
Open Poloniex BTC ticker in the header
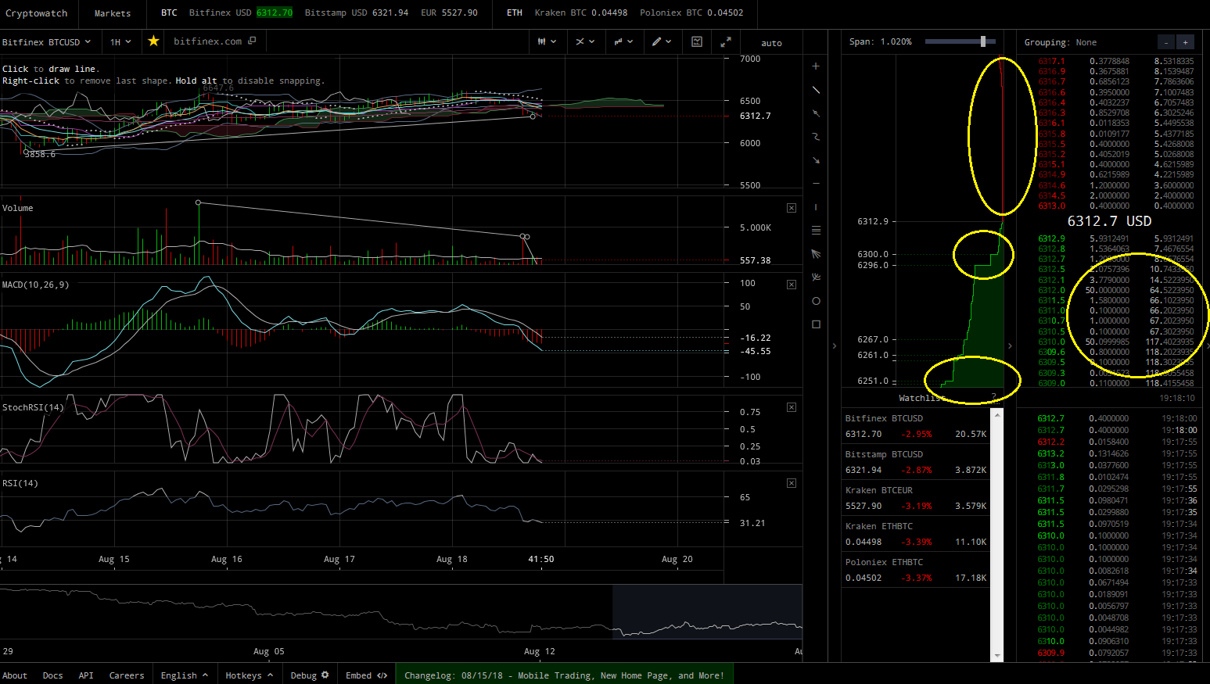[691, 13]
